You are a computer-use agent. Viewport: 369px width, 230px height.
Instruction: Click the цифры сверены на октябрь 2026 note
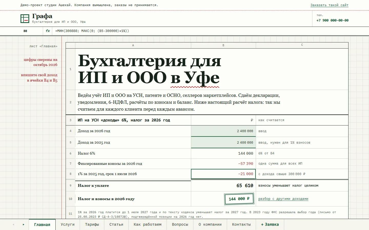click(x=40, y=62)
